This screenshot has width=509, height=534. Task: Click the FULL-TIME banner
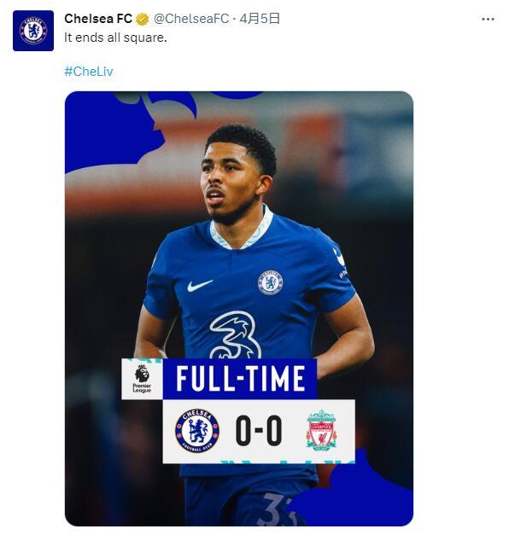point(240,379)
